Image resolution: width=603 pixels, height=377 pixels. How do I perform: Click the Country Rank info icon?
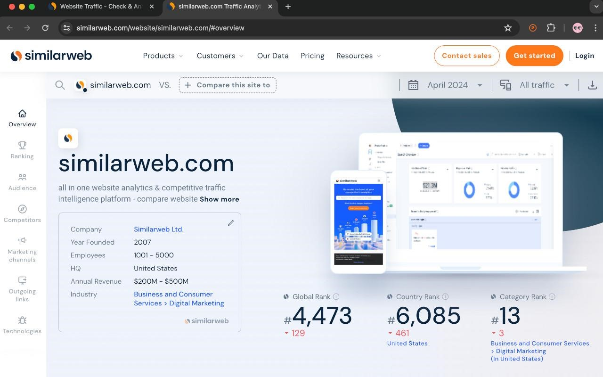coord(445,296)
